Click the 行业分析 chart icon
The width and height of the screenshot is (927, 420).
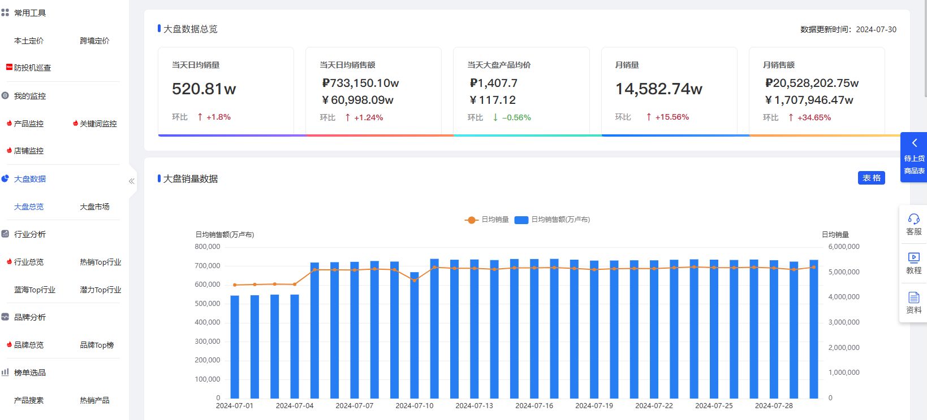(5, 234)
